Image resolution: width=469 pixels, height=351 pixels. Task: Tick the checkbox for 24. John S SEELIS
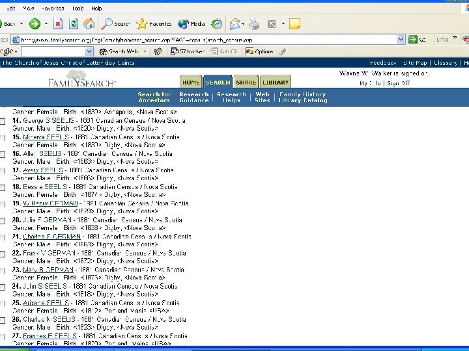point(3,287)
